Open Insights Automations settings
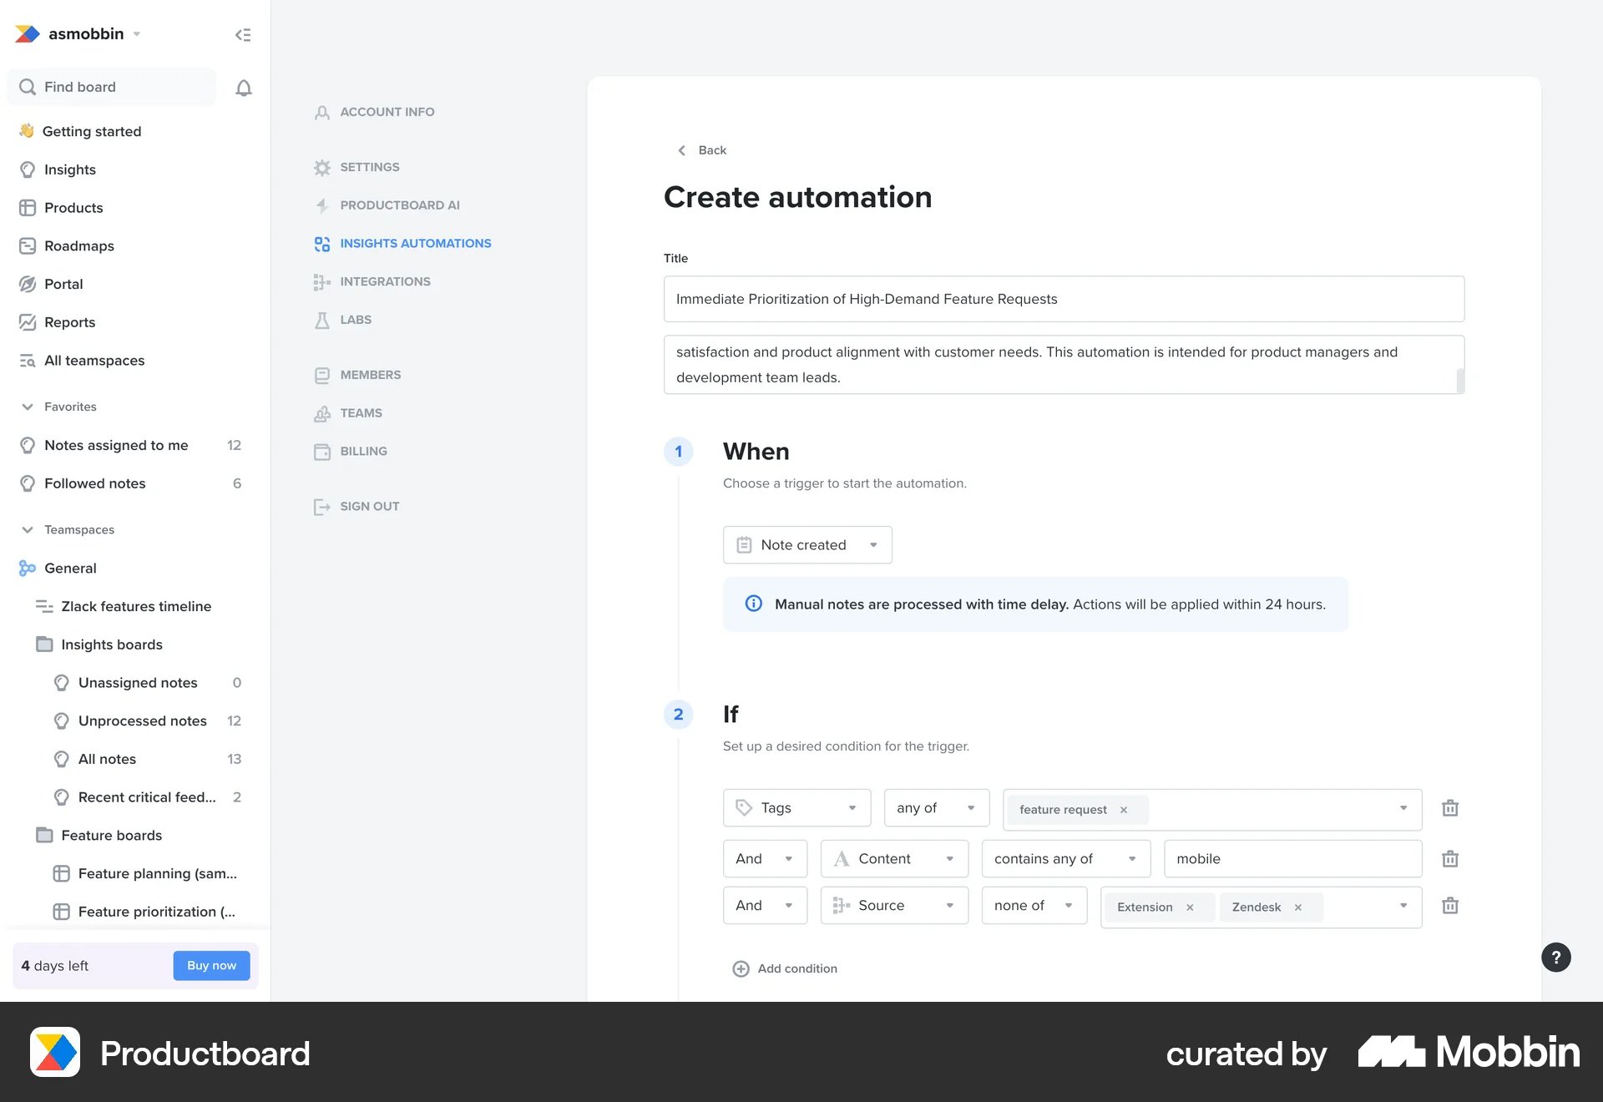The width and height of the screenshot is (1603, 1102). click(415, 243)
